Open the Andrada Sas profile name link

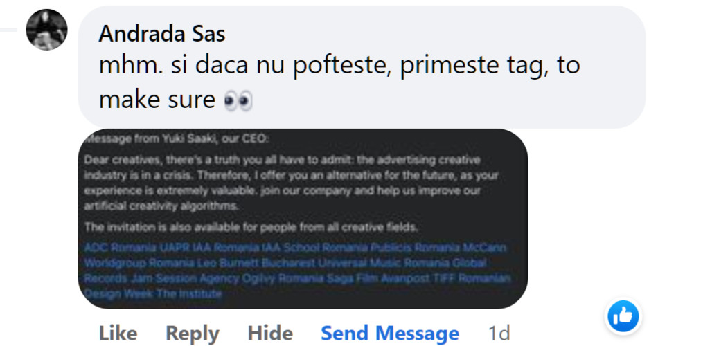[162, 33]
